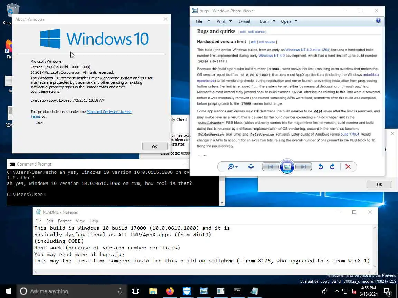Viewport: 398px width, 298px height.
Task: Start slide show in Photo Viewer
Action: (x=287, y=167)
